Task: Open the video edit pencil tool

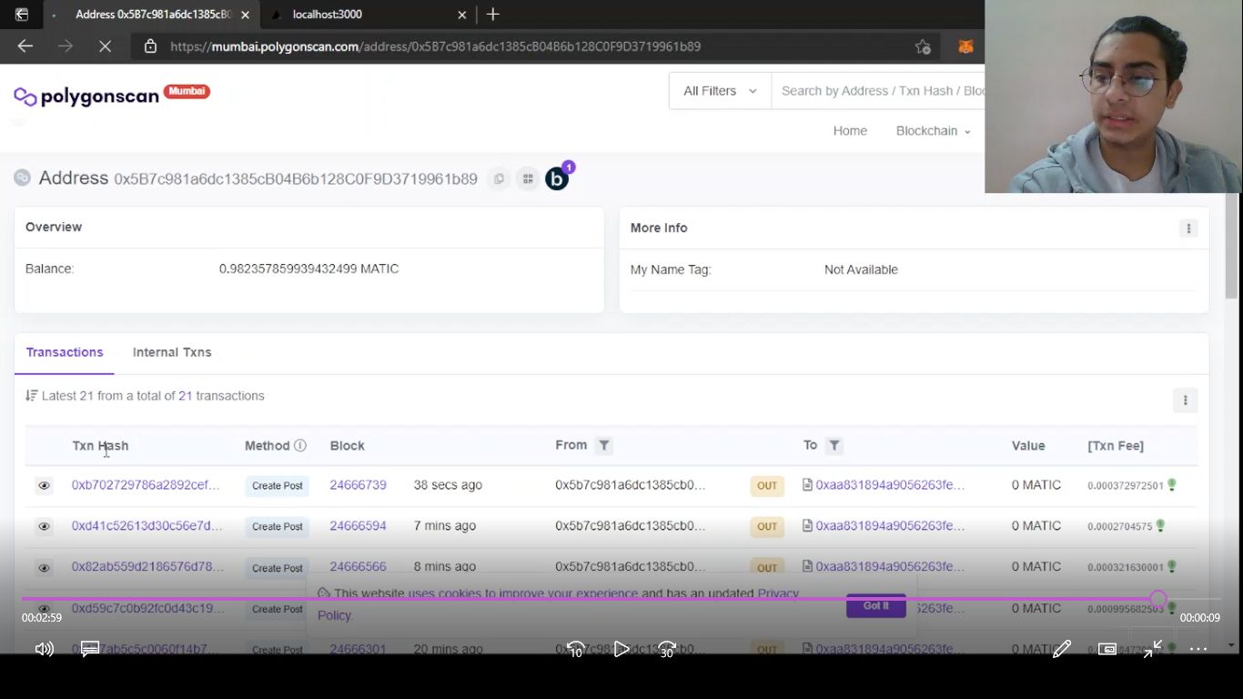Action: 1061,649
